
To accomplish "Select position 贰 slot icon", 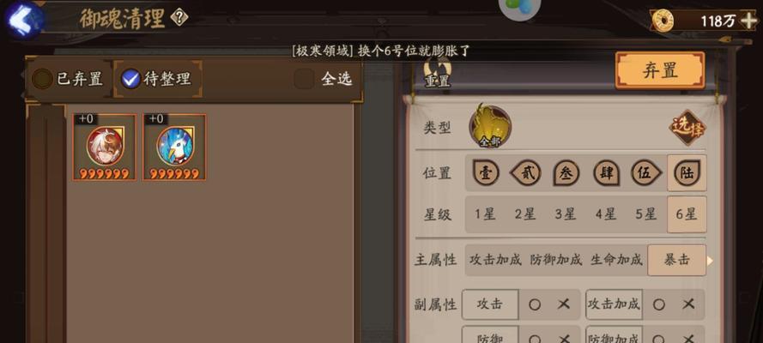I will [525, 173].
